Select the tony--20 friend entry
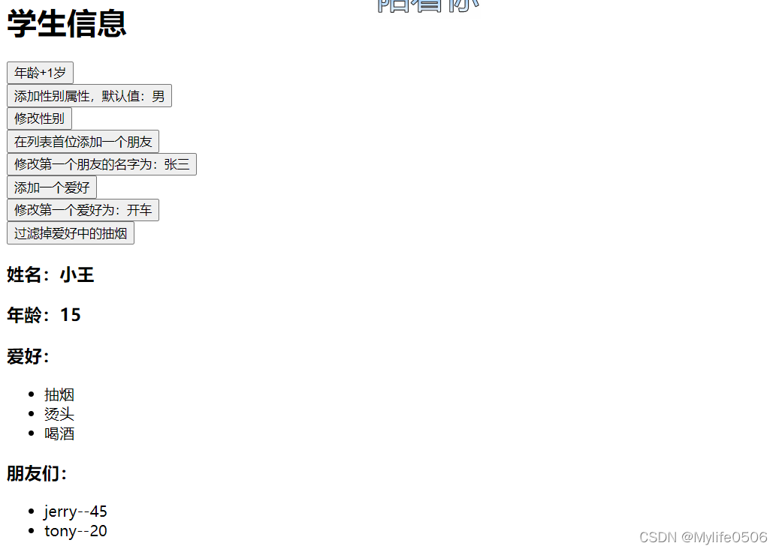The height and width of the screenshot is (552, 779). point(76,531)
